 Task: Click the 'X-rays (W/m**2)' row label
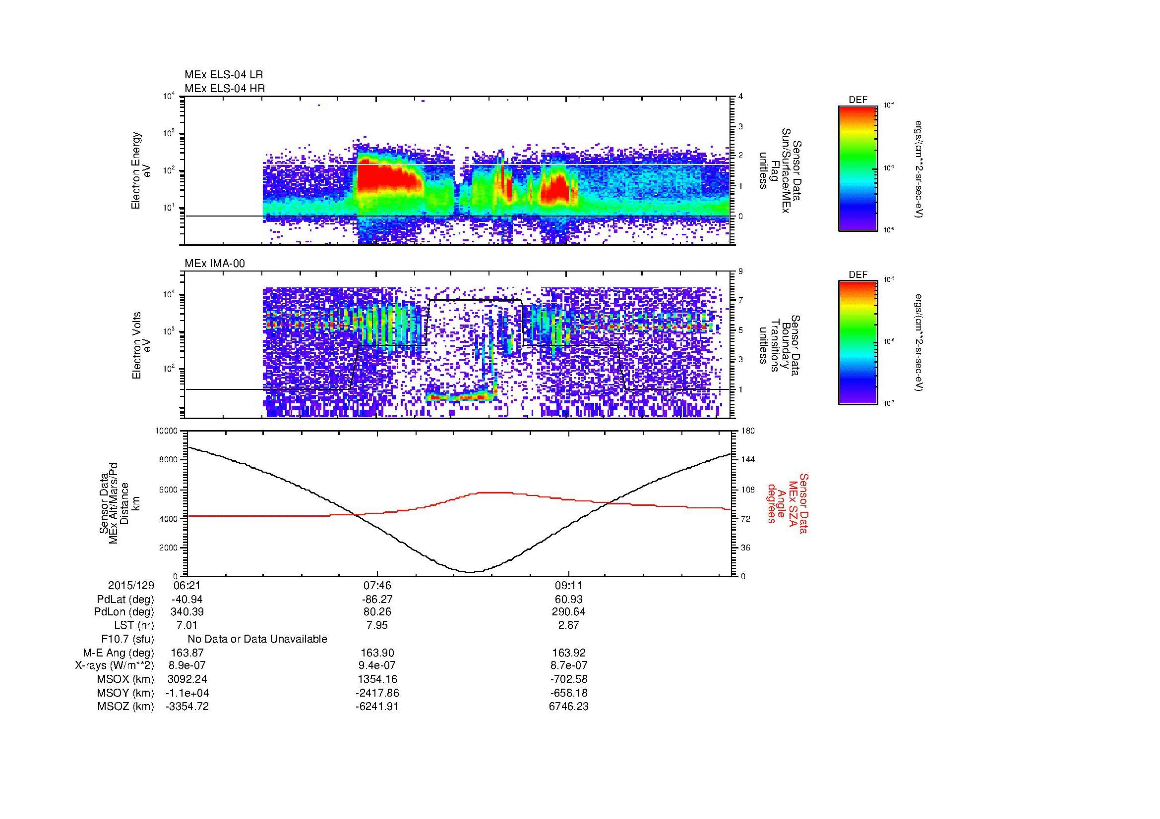click(x=115, y=665)
